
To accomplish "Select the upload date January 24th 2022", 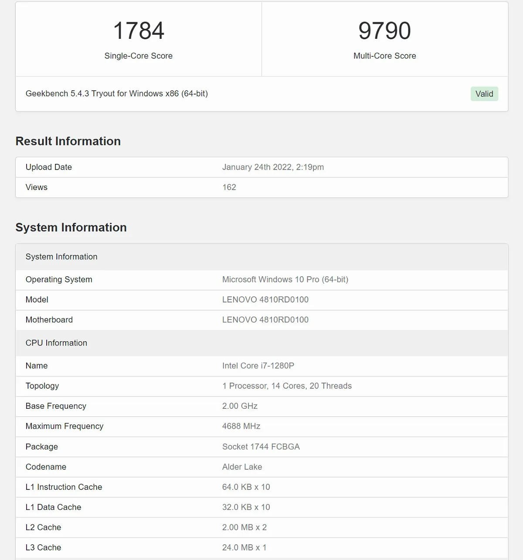I will [273, 167].
